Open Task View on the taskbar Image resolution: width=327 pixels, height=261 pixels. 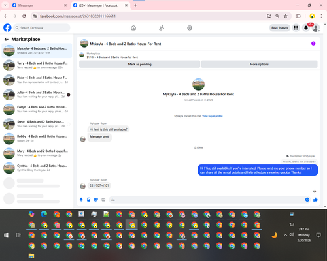point(18,235)
